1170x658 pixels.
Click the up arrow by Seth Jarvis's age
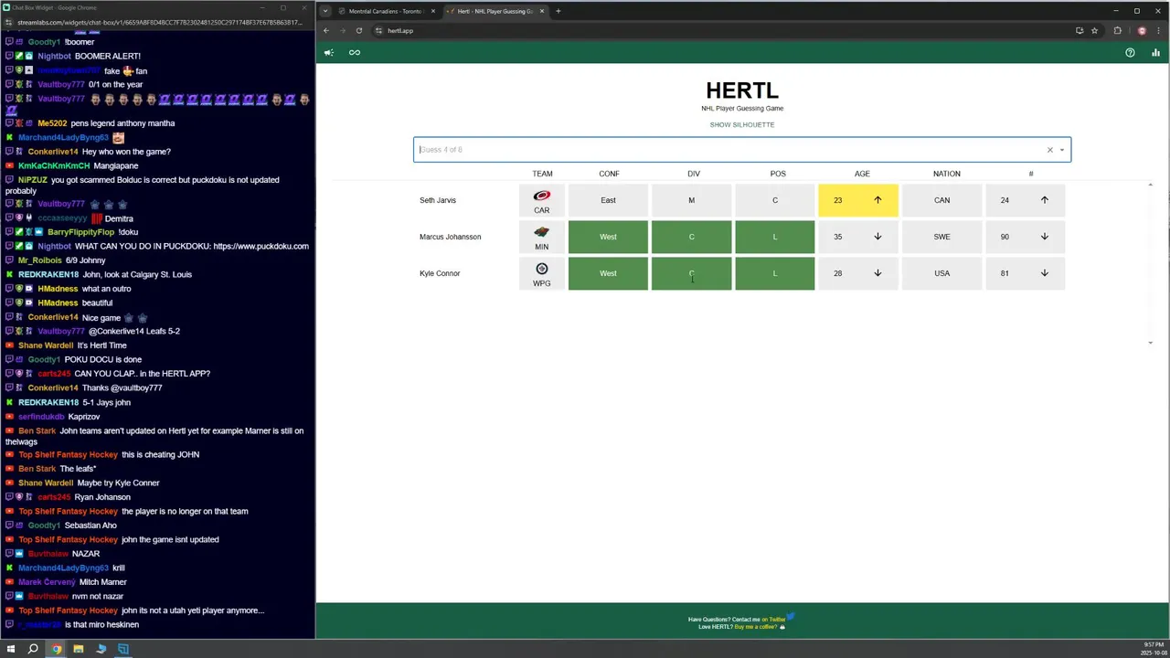pyautogui.click(x=877, y=200)
